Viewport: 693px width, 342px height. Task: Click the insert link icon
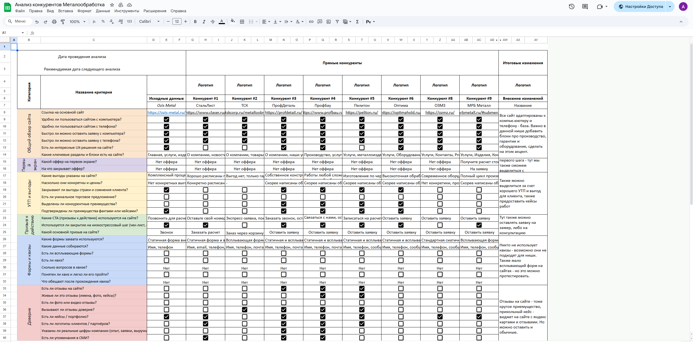click(x=311, y=22)
